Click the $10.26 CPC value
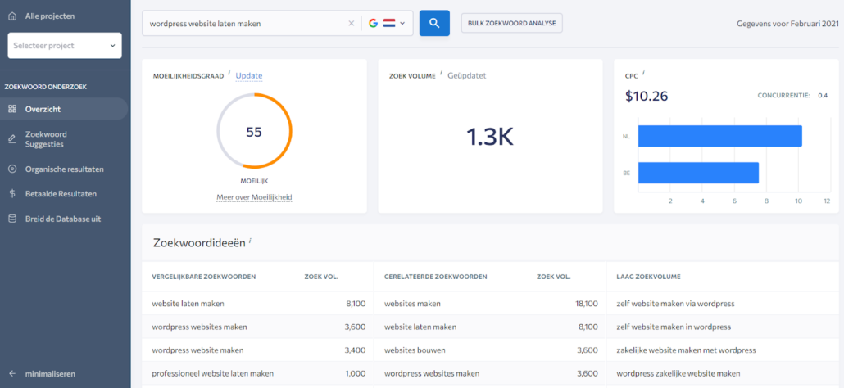 coord(647,97)
